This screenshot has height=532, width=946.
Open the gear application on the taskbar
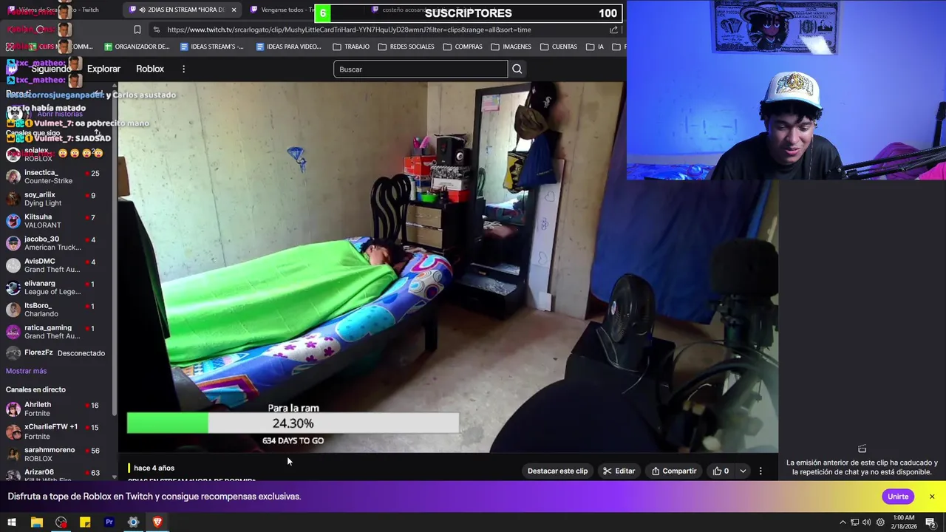pos(133,522)
